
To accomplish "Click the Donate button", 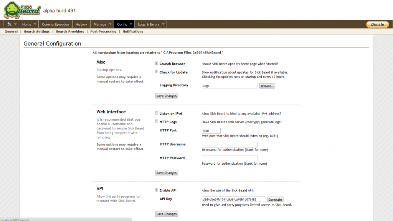I will pyautogui.click(x=378, y=24).
